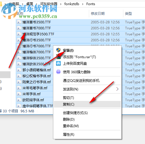The height and width of the screenshot is (144, 145).
Task: Click the font file icon of 博洋草书7000.TTF
Action: (19, 28)
